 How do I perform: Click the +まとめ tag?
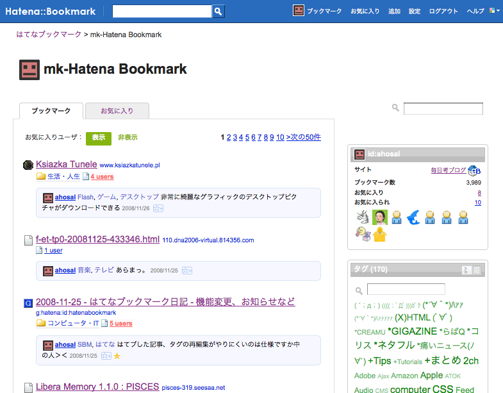[443, 360]
